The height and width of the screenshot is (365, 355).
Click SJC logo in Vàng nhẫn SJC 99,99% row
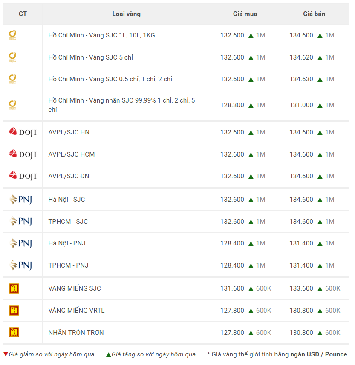coord(13,105)
